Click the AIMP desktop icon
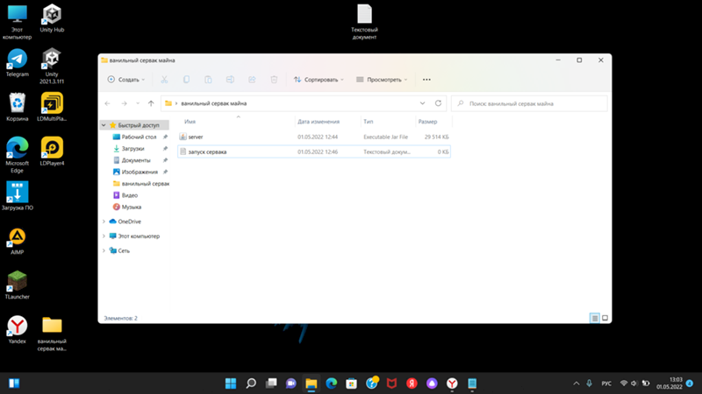This screenshot has width=702, height=394. (x=18, y=237)
